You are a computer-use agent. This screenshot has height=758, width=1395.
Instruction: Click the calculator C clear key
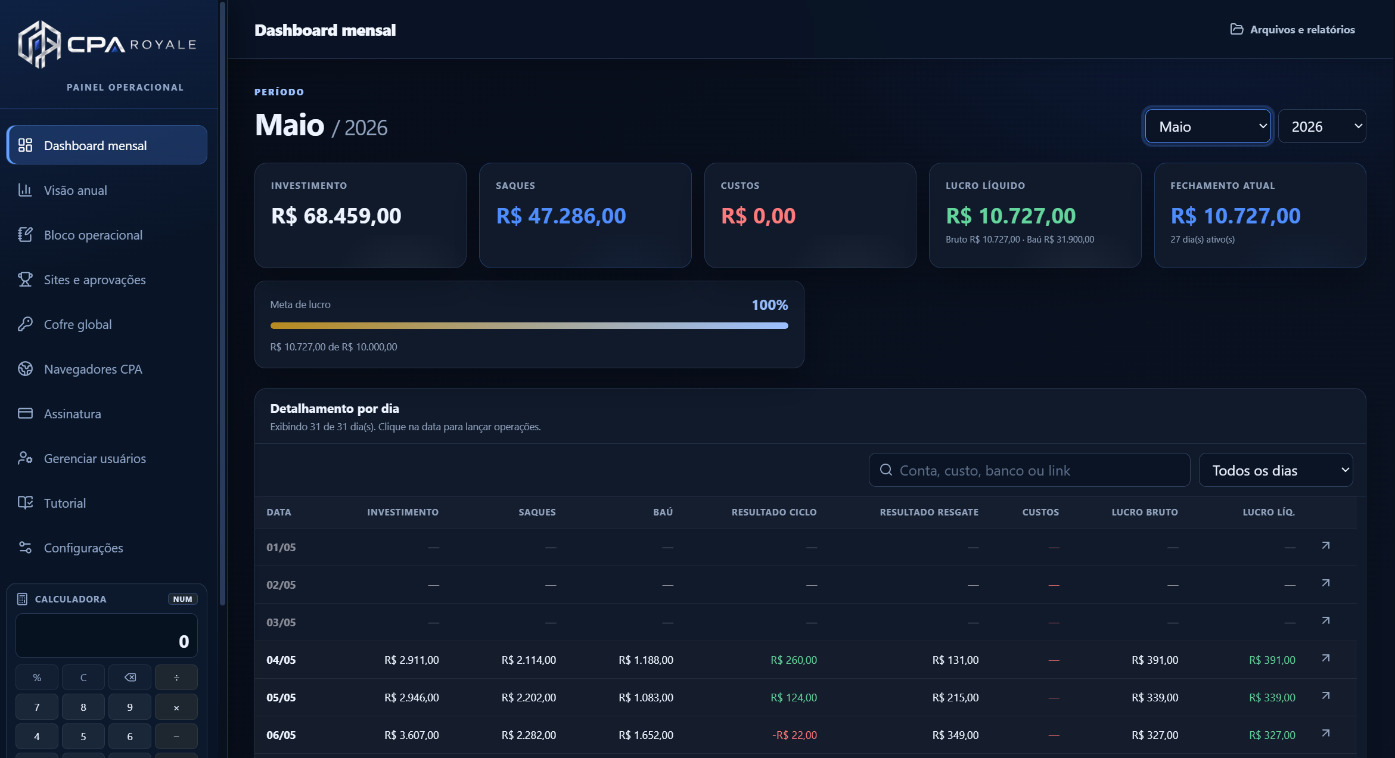[83, 678]
